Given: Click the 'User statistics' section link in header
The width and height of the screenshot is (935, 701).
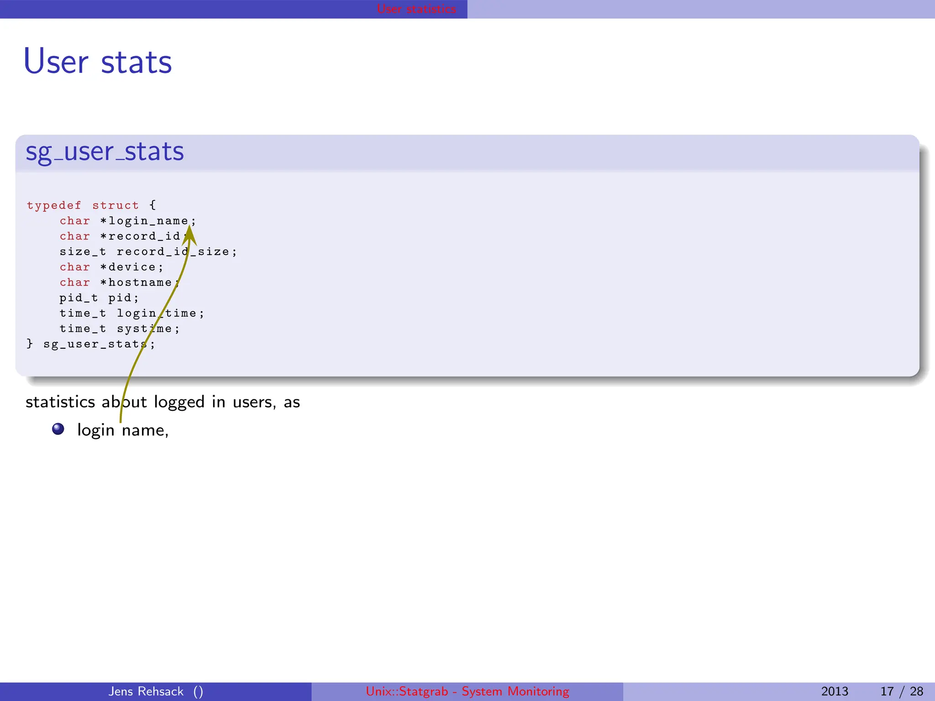Looking at the screenshot, I should [416, 9].
